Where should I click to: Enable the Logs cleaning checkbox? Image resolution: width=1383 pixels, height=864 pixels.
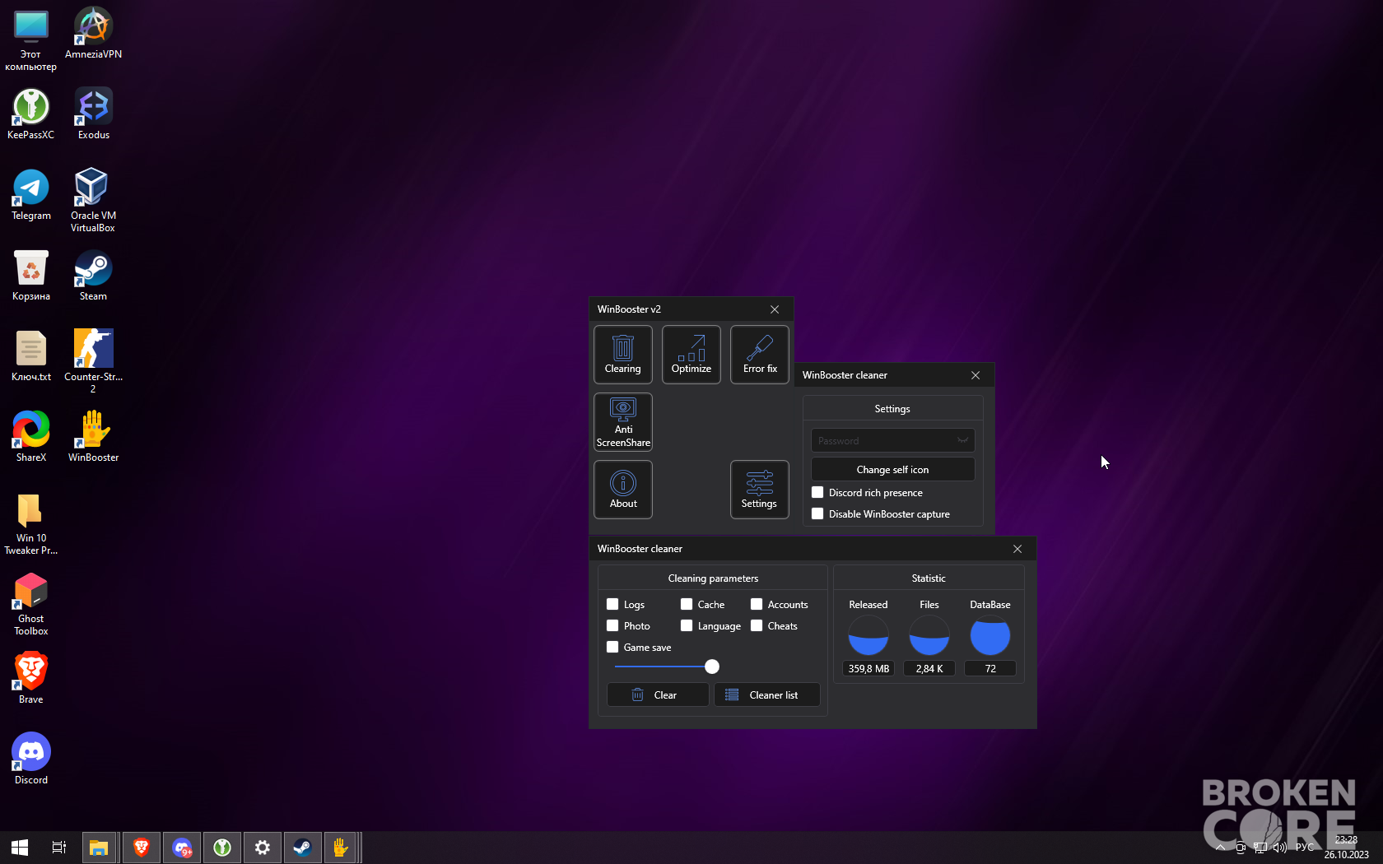tap(612, 604)
